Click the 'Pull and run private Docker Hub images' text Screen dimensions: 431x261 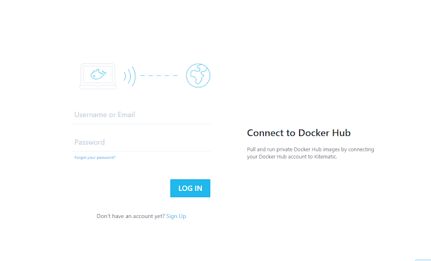[x=310, y=153]
